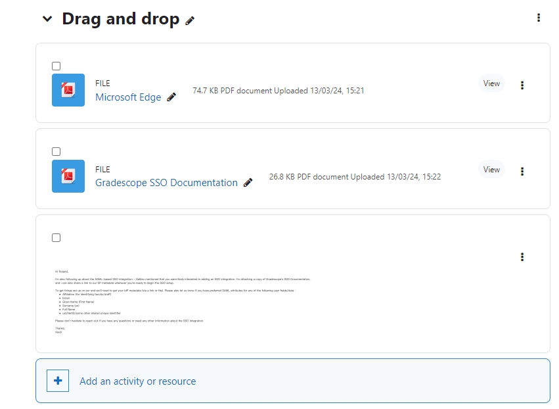Click the plus icon to add a new activity
This screenshot has height=409, width=559.
click(x=58, y=380)
